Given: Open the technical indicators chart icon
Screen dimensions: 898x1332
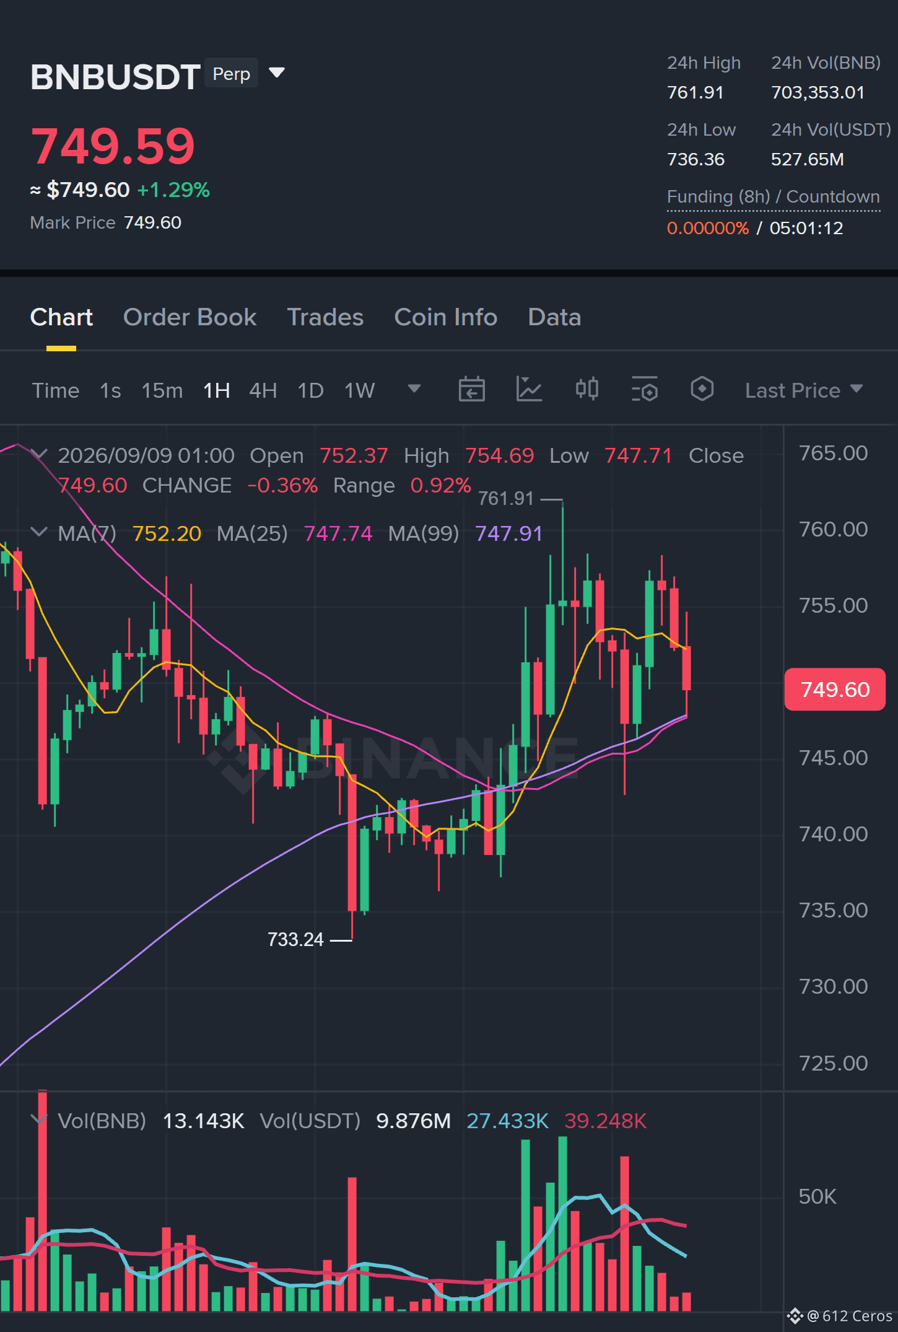Looking at the screenshot, I should 529,390.
